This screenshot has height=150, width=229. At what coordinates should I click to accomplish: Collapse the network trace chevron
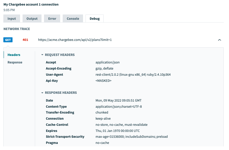coord(220,40)
